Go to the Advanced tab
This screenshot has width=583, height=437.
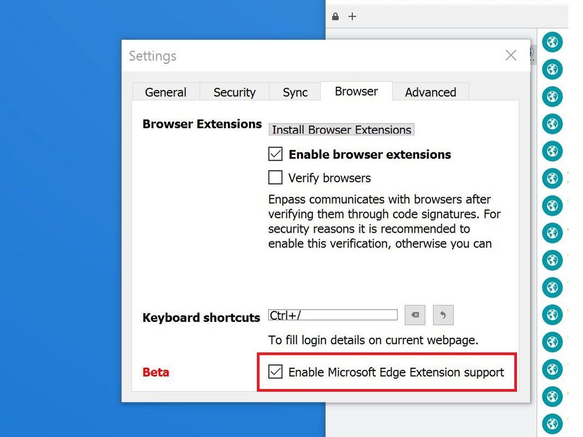pos(431,92)
